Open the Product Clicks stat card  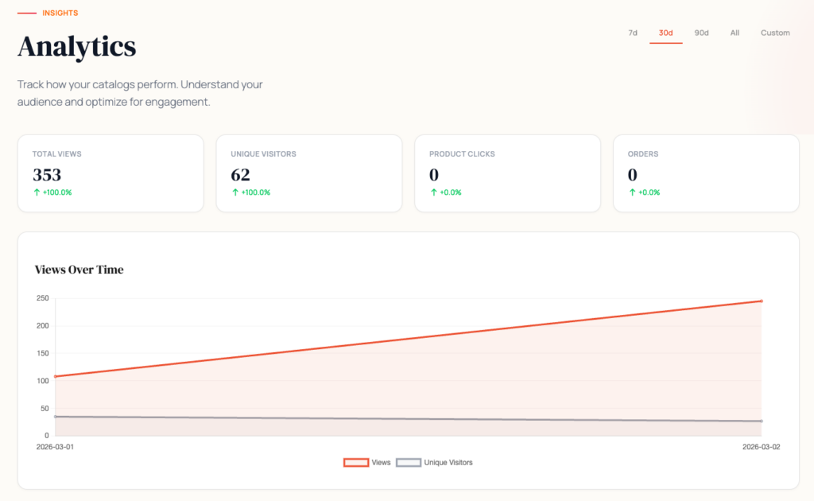click(x=507, y=173)
